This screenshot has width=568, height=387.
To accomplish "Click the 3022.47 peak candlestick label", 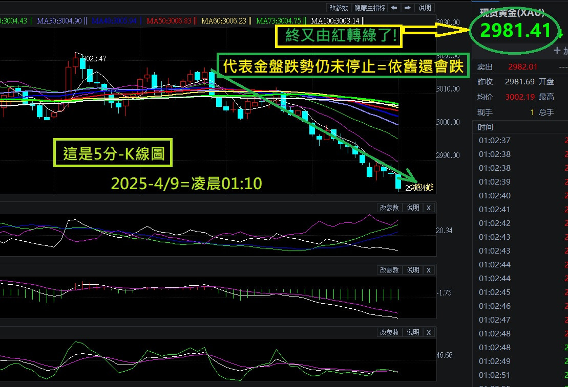I will (94, 59).
